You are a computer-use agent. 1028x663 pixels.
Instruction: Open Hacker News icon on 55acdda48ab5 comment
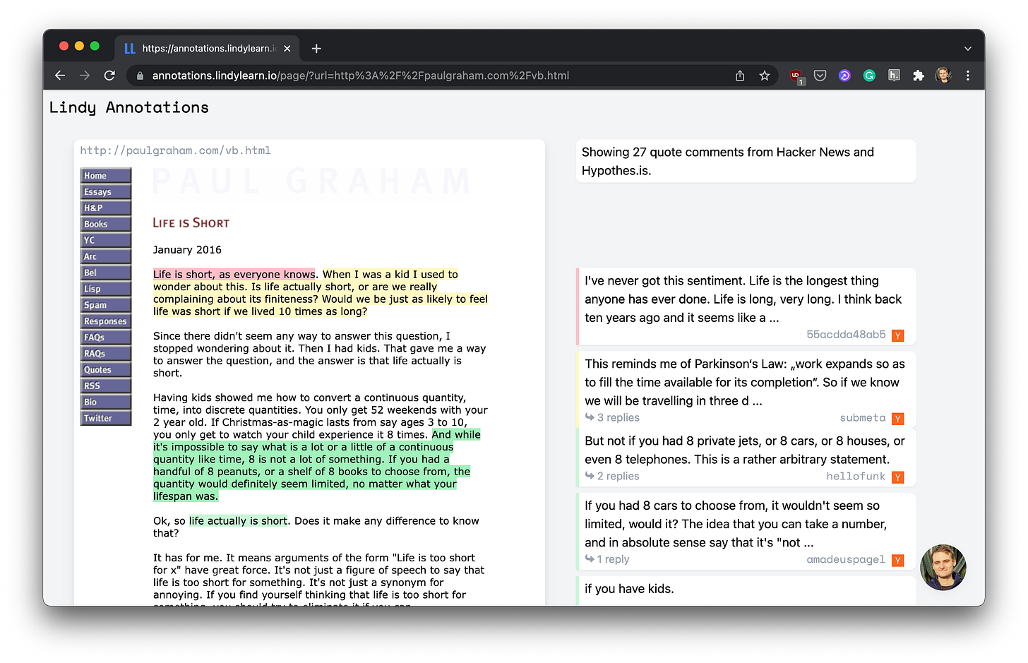click(897, 335)
